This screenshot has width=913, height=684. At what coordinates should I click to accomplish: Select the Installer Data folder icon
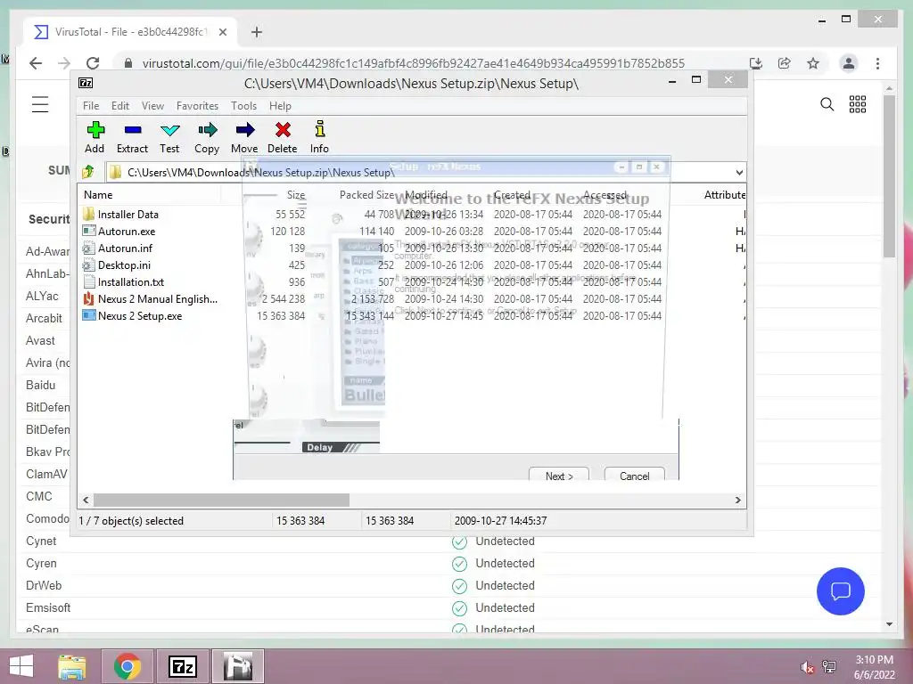pos(88,214)
